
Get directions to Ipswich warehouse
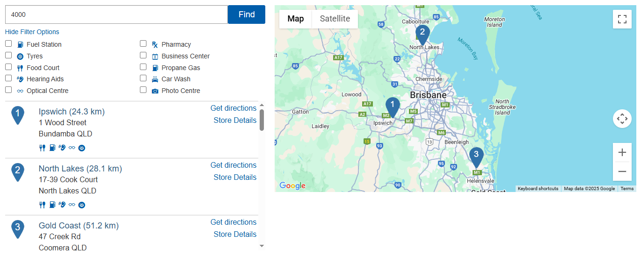(233, 108)
